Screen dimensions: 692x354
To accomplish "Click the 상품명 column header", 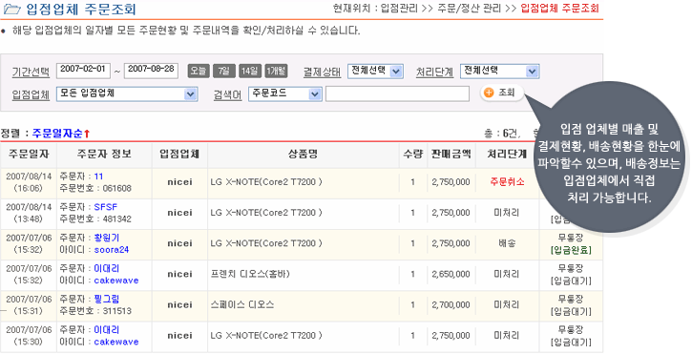I will (x=304, y=154).
